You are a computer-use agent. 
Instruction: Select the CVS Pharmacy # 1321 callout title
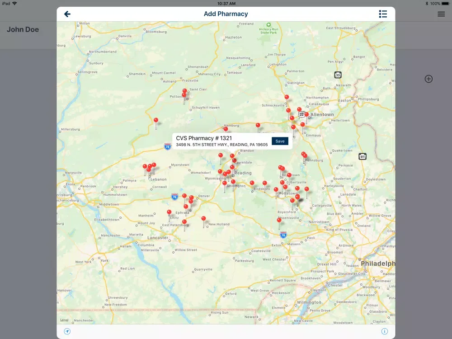pos(204,138)
